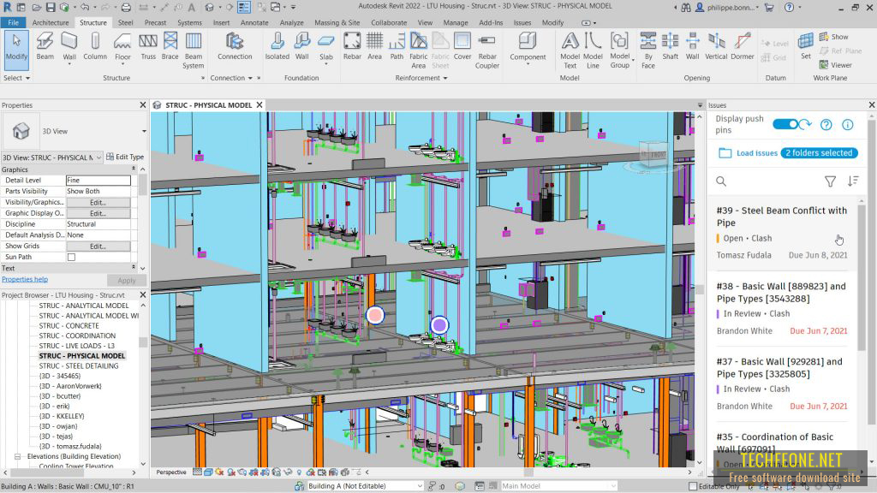Open issue #39 Steel Beam Conflict
Image resolution: width=877 pixels, height=493 pixels.
781,233
